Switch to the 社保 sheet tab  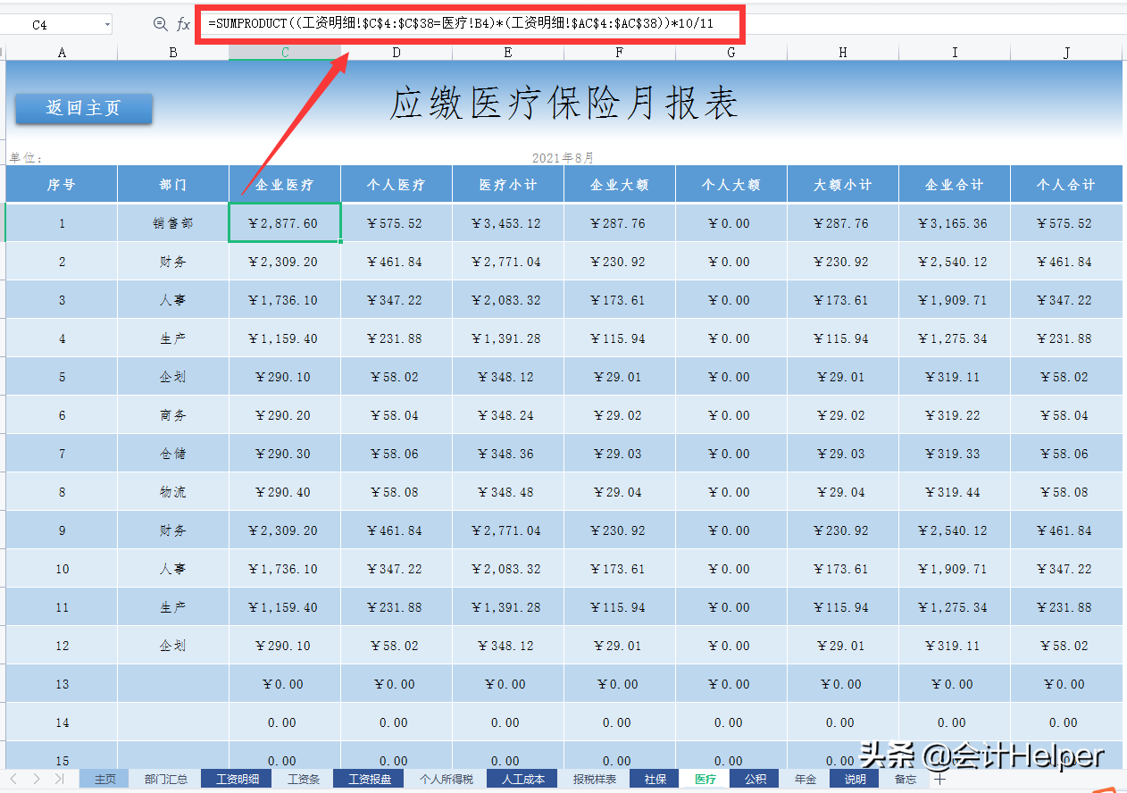[x=654, y=779]
